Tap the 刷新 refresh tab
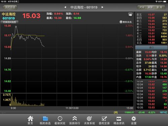 point(151,7)
